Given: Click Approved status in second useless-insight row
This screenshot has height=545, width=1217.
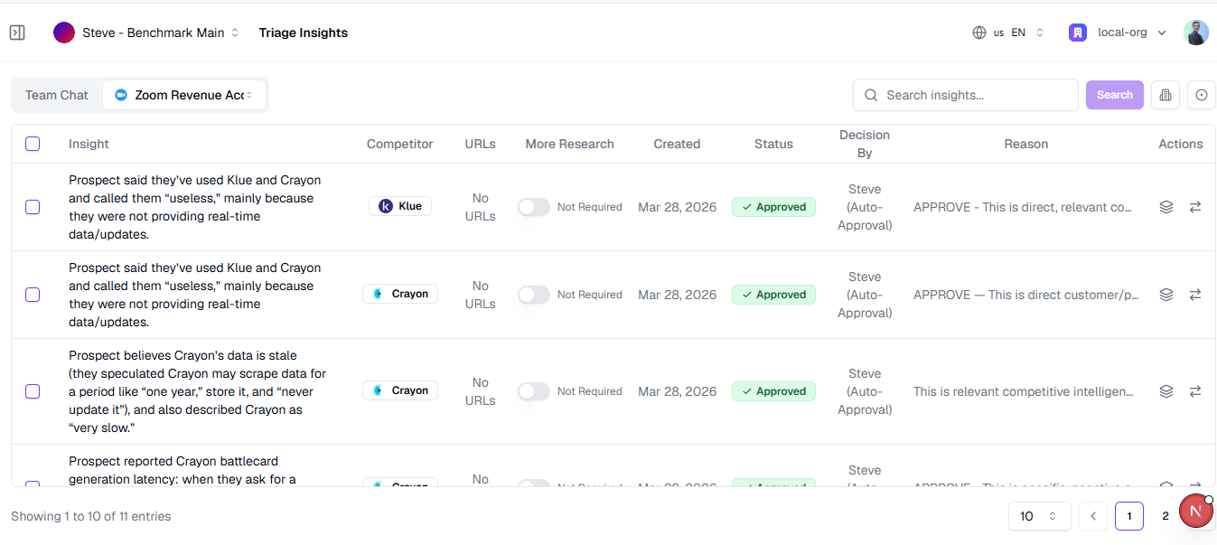Looking at the screenshot, I should pyautogui.click(x=773, y=295).
